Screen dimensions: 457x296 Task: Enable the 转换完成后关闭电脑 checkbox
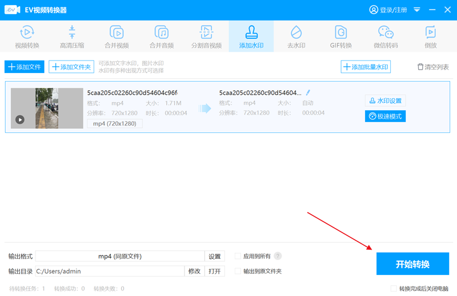pos(394,289)
